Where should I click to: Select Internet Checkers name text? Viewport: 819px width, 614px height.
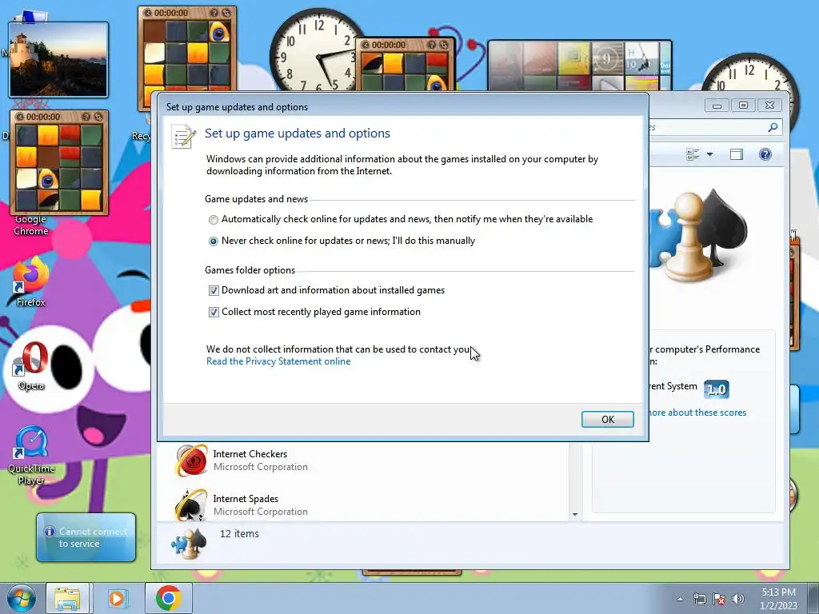[x=250, y=454]
